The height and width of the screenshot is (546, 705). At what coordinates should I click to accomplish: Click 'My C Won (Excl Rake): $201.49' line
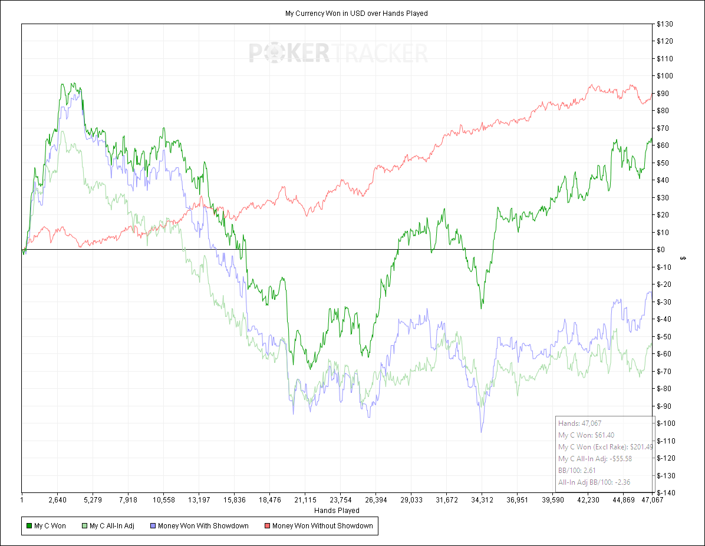tap(605, 446)
